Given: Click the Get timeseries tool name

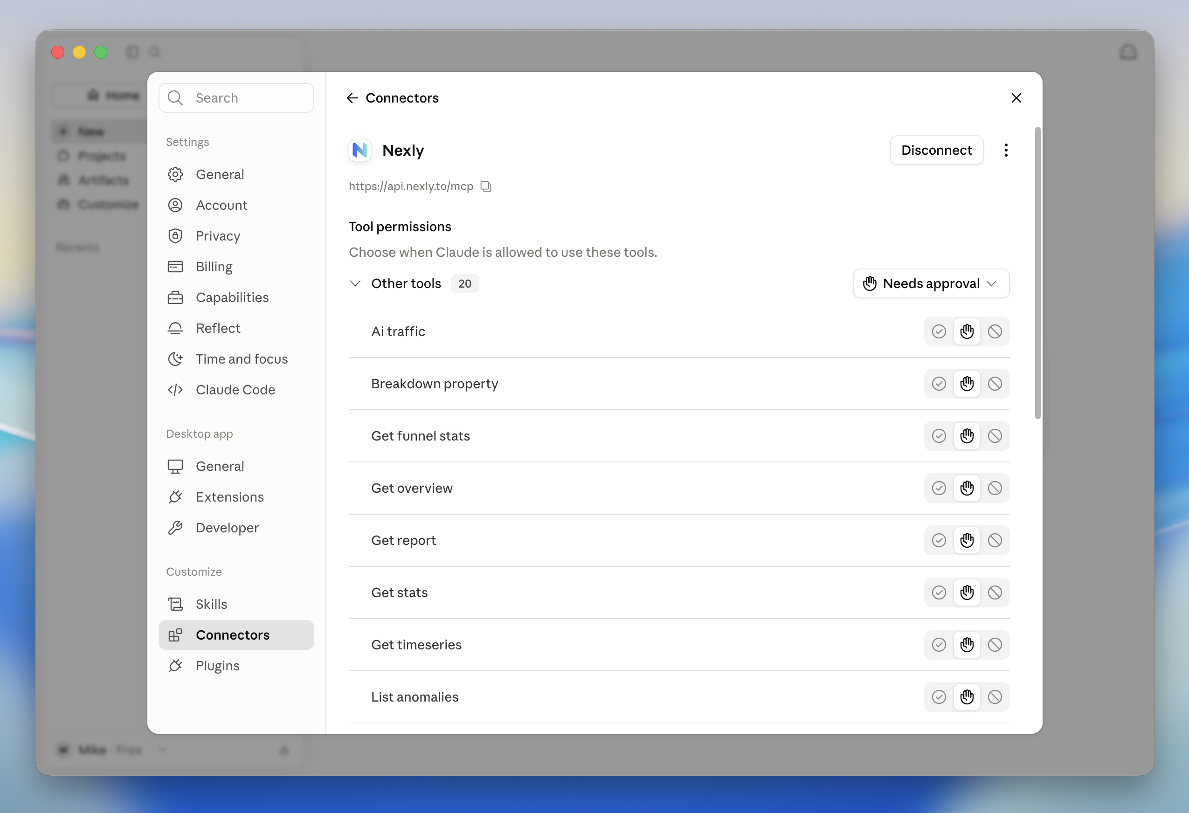Looking at the screenshot, I should (416, 645).
